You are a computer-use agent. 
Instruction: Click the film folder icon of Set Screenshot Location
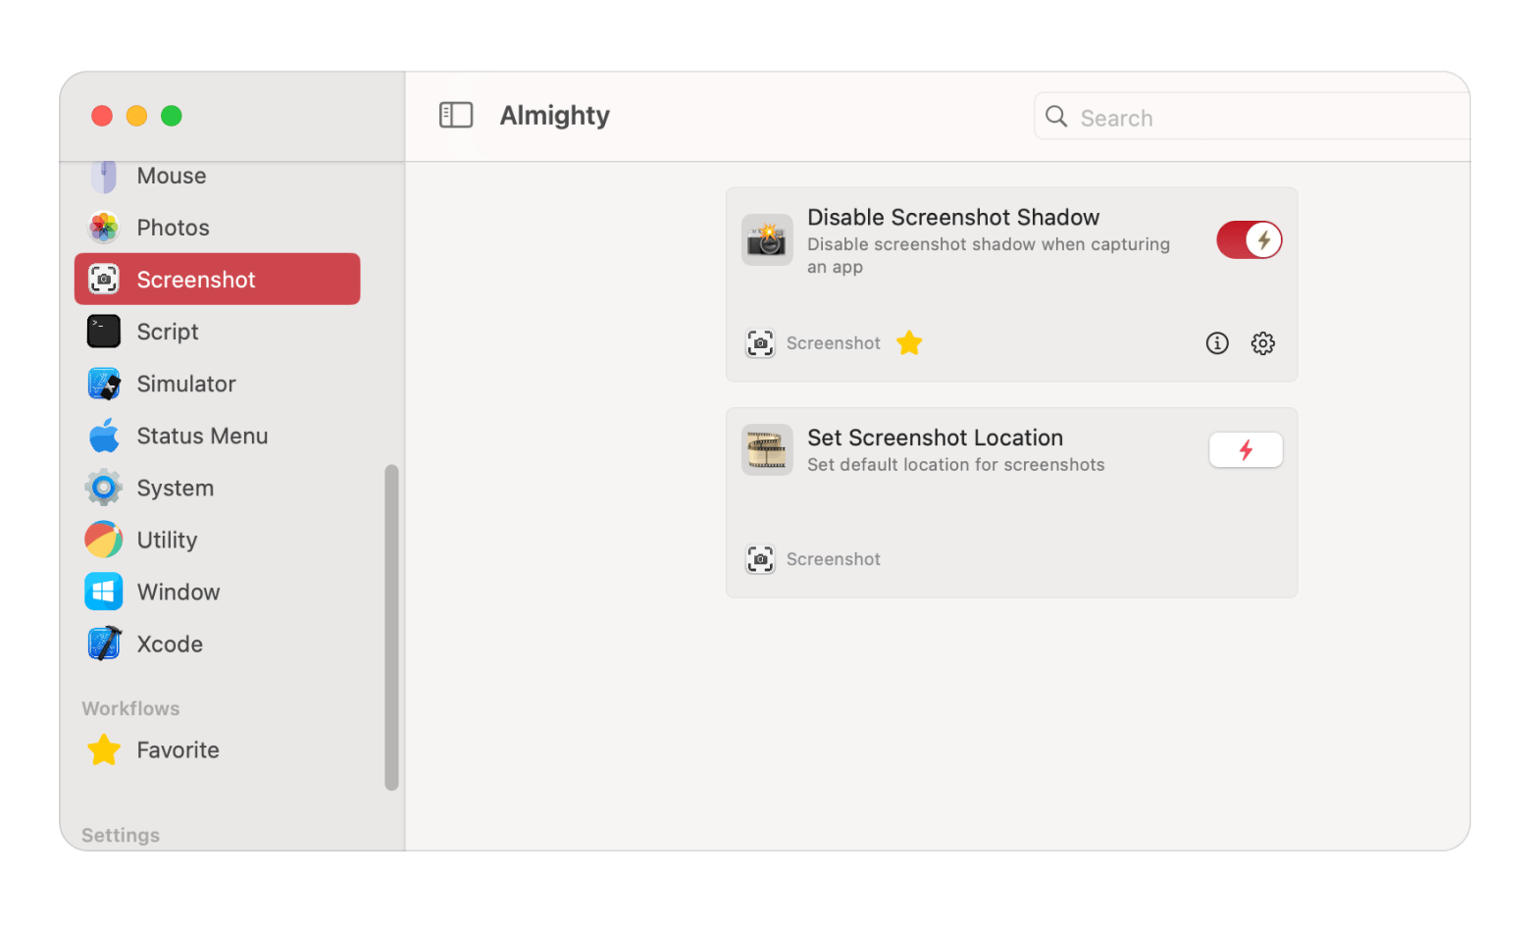coord(767,450)
